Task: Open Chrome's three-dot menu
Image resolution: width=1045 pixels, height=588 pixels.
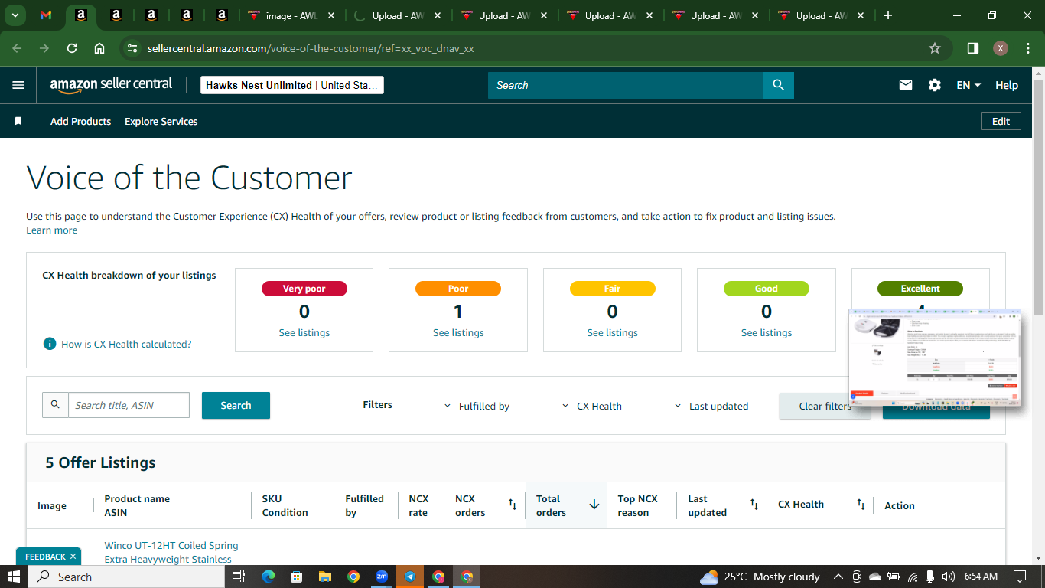Action: 1027,48
